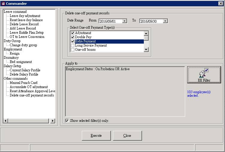Click the EE Filter button icon
225x152 pixels.
pos(204,73)
